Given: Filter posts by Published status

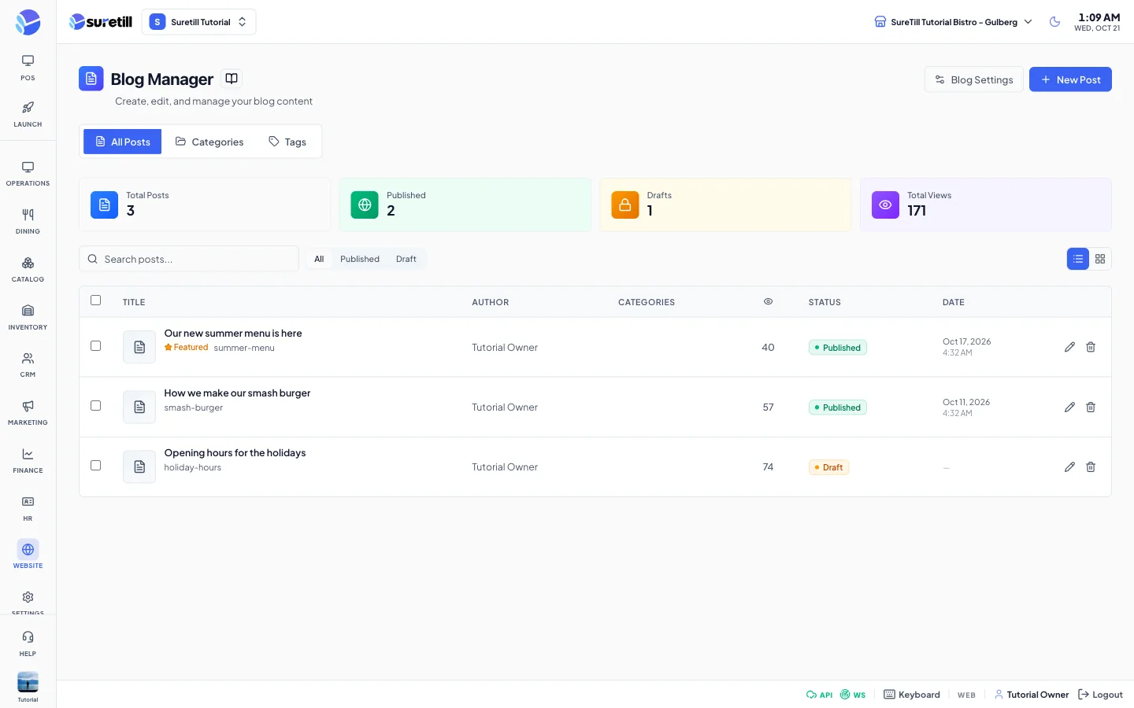Looking at the screenshot, I should 360,259.
